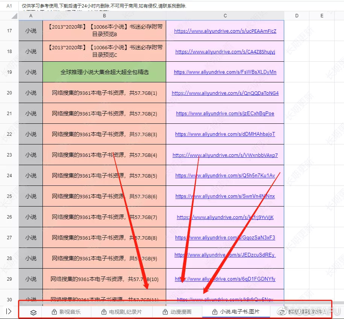The image size is (344, 319).
Task: Click the 小说 cell in row 19
Action: (31, 72)
